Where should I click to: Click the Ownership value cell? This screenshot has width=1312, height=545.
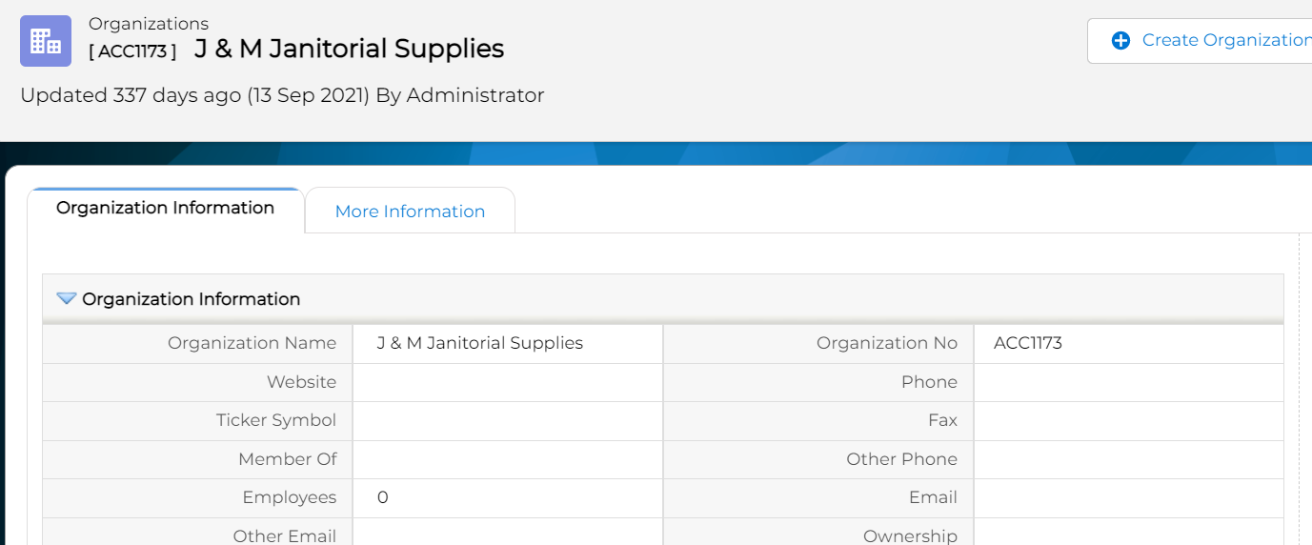(x=1128, y=535)
